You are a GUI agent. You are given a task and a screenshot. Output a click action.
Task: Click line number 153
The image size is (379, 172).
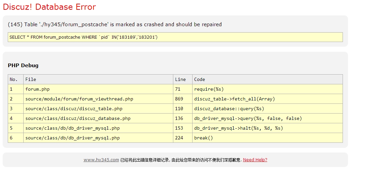pos(183,128)
